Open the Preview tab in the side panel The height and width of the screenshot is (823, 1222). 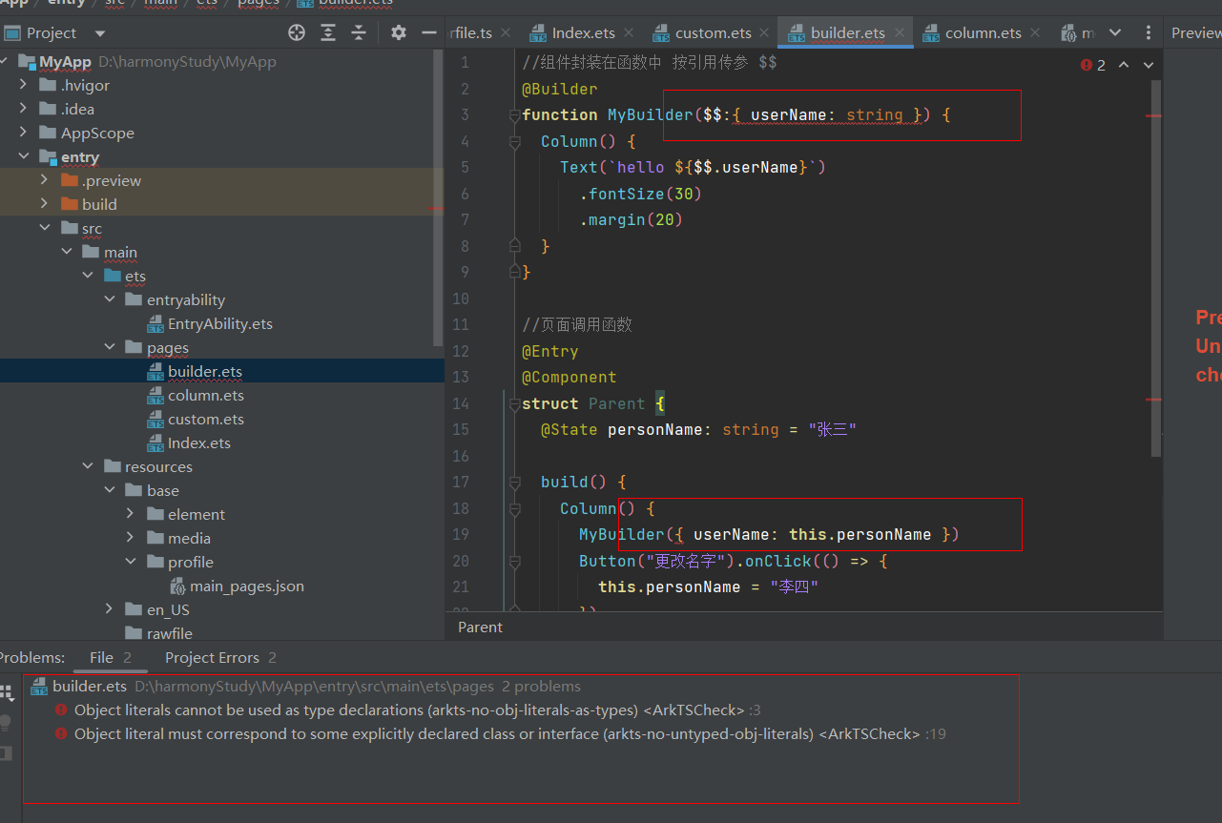tap(1195, 33)
